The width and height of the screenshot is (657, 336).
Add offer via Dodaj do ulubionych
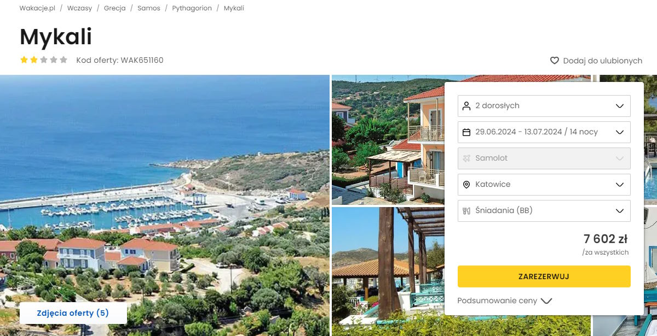point(602,61)
